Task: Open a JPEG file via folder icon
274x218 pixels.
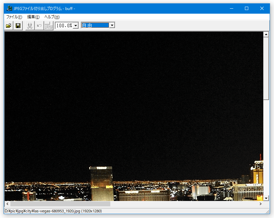Action: [9, 26]
